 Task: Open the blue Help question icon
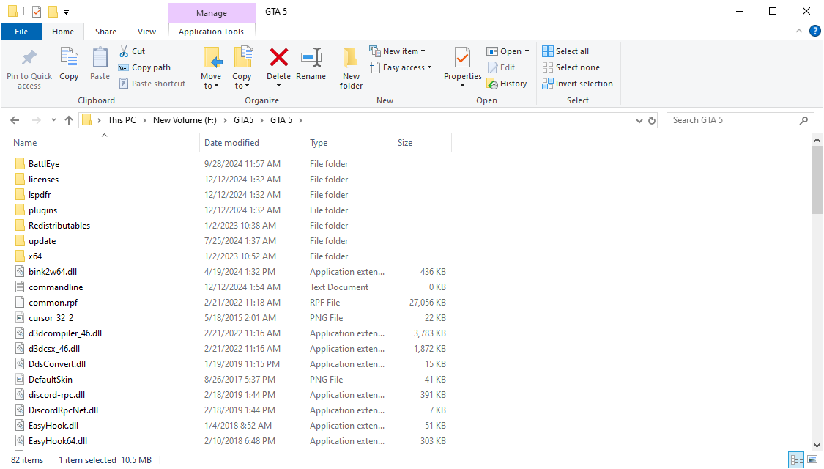coord(814,32)
